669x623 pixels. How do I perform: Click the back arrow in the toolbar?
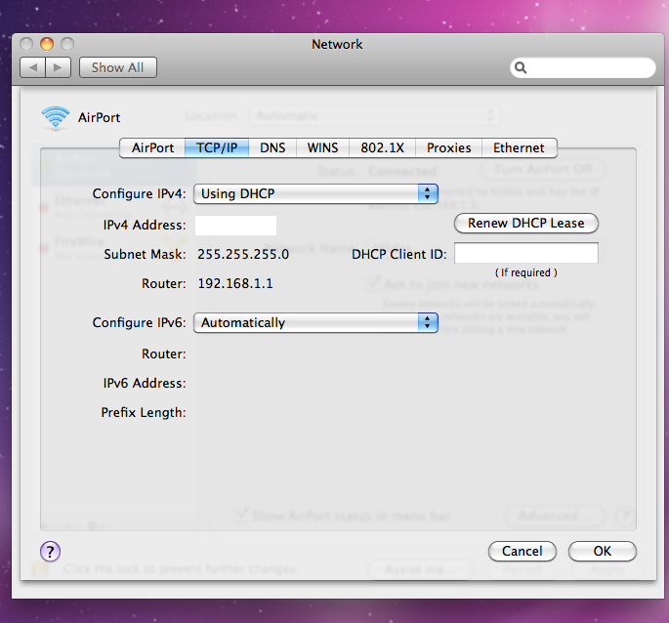pos(32,67)
